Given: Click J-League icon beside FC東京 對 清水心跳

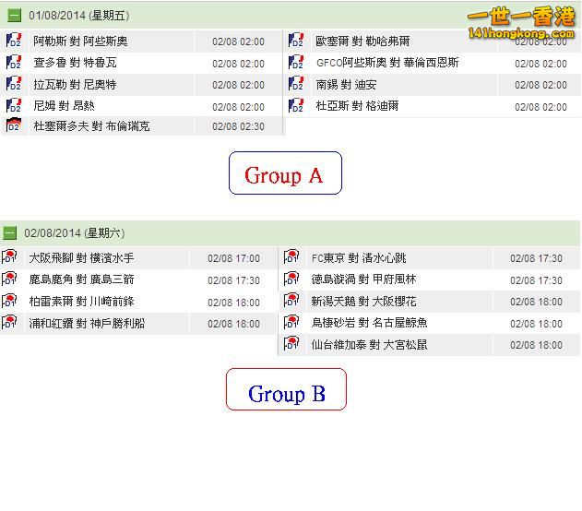Looking at the screenshot, I should click(291, 258).
